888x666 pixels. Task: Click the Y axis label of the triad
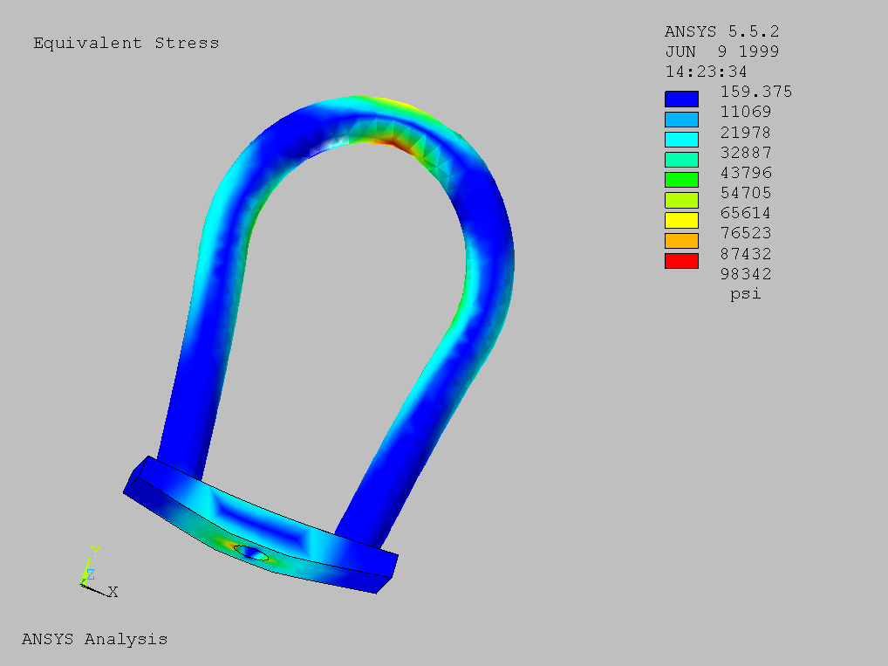[x=95, y=552]
